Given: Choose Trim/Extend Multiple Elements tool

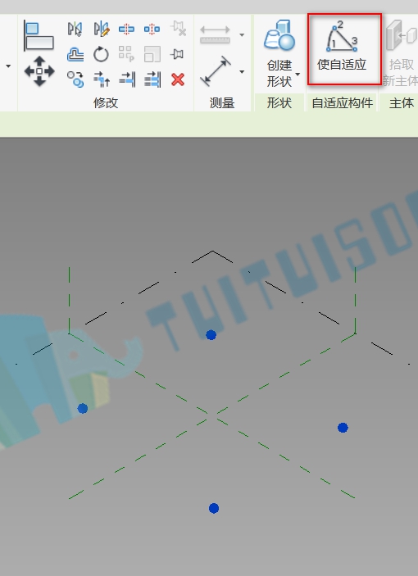Looking at the screenshot, I should point(152,79).
